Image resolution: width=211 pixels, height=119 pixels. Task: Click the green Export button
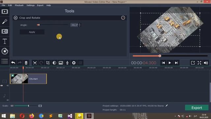point(196,108)
